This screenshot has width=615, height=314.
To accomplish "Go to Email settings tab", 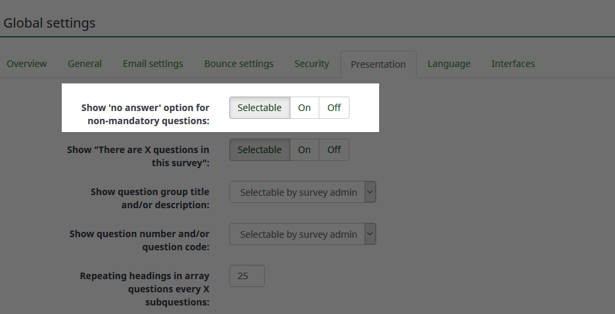I will pos(153,64).
